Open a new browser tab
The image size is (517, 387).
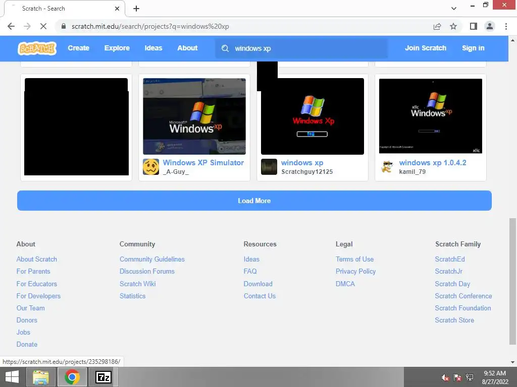click(x=136, y=9)
